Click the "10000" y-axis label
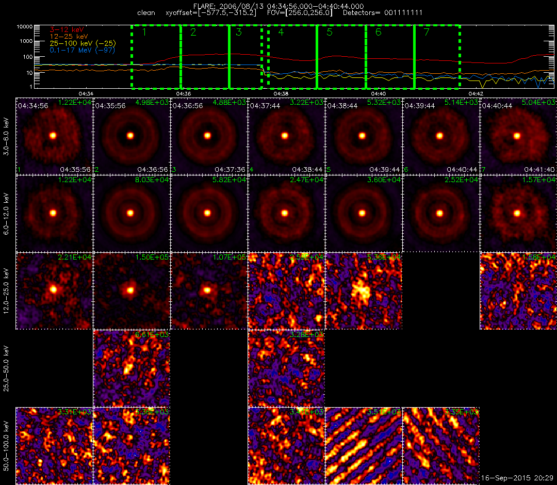This screenshot has width=557, height=485. tap(26, 27)
